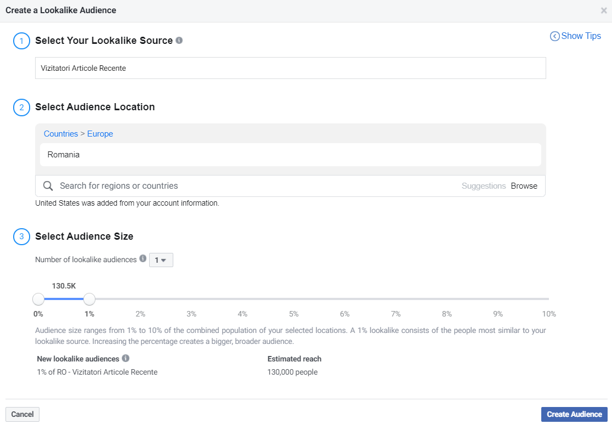The width and height of the screenshot is (612, 424).
Task: Select the Romania location entry
Action: point(291,155)
